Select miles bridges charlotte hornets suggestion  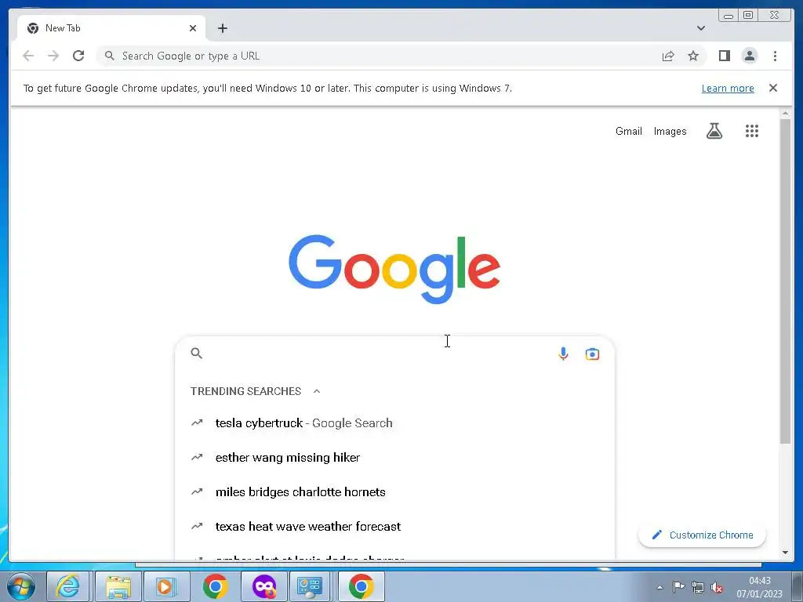tap(394, 492)
